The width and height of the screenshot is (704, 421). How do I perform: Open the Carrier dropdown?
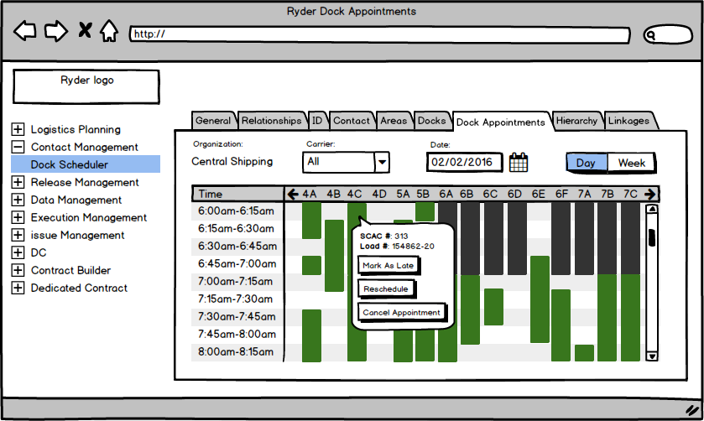click(x=381, y=162)
